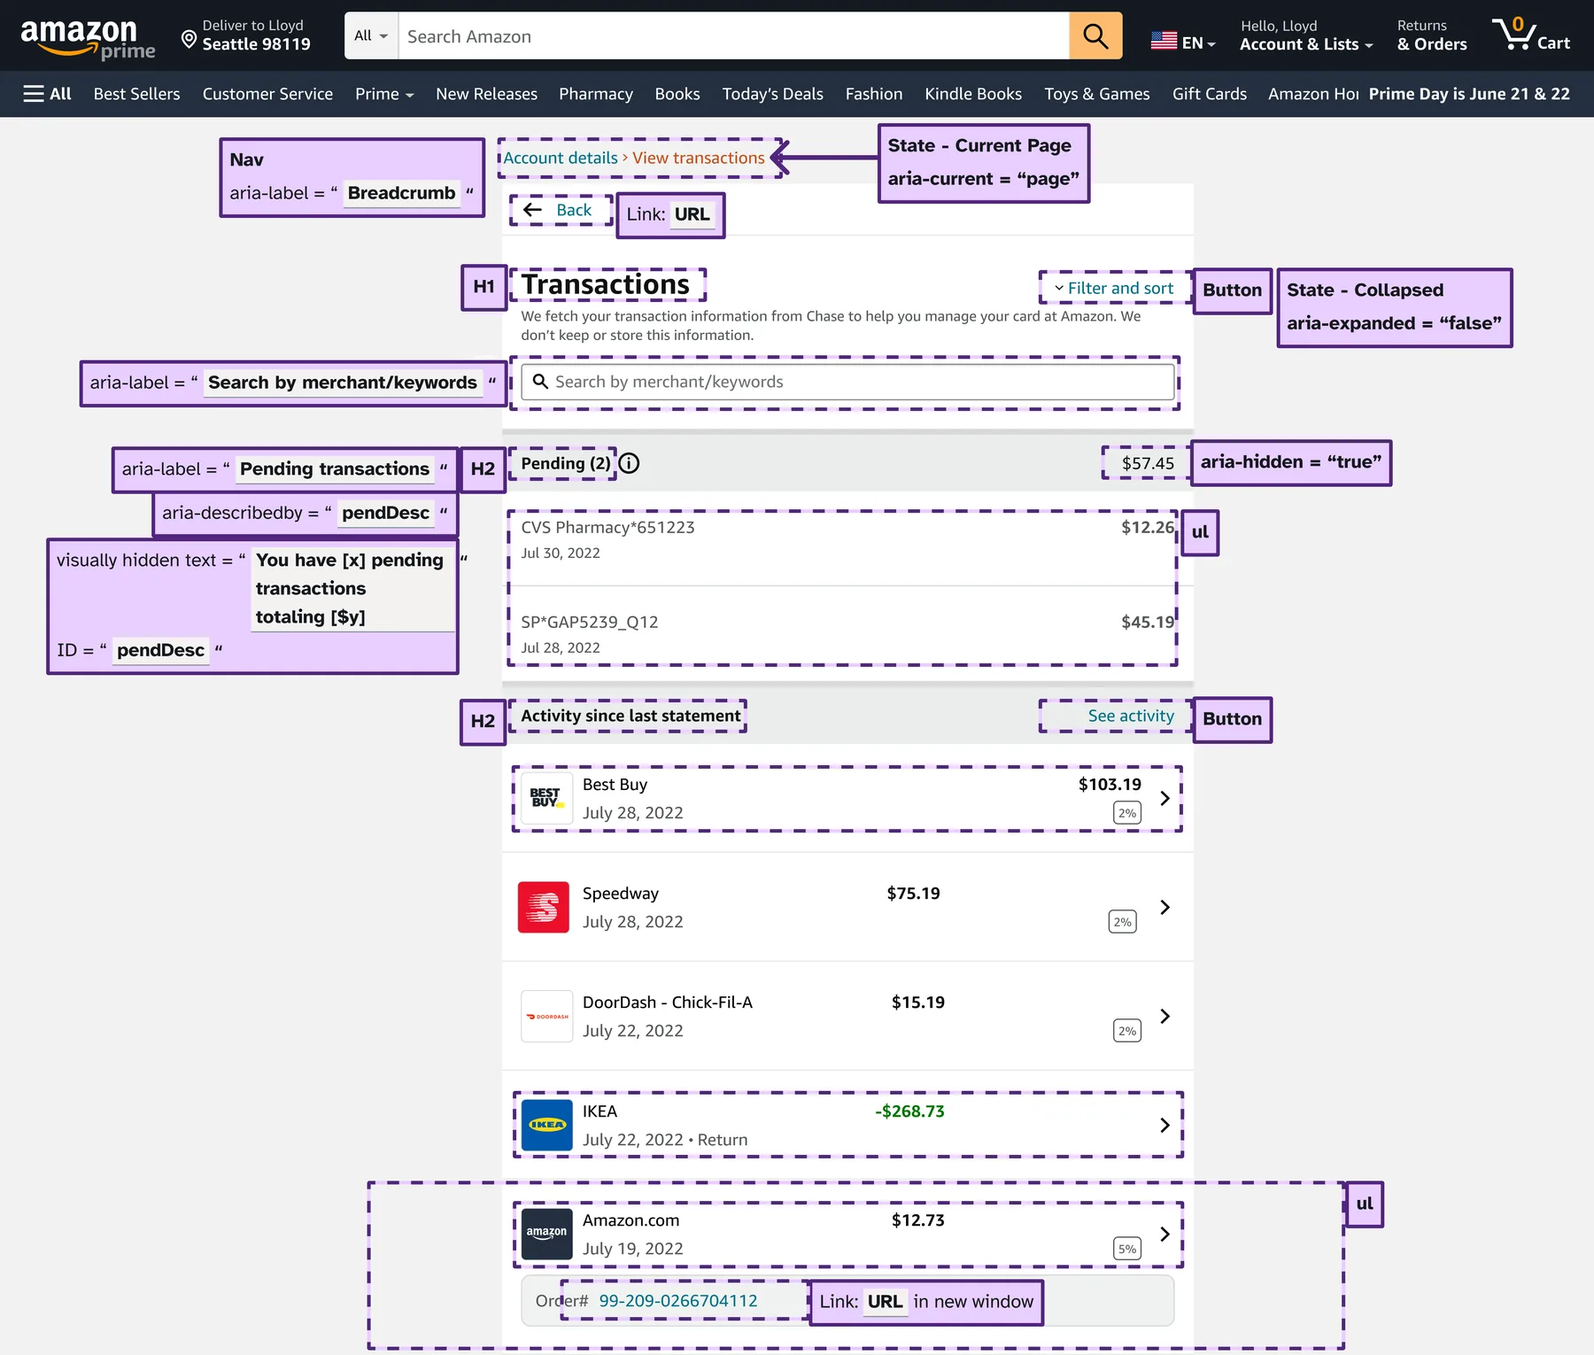Open Best Buy transaction chevron

coord(1165,798)
